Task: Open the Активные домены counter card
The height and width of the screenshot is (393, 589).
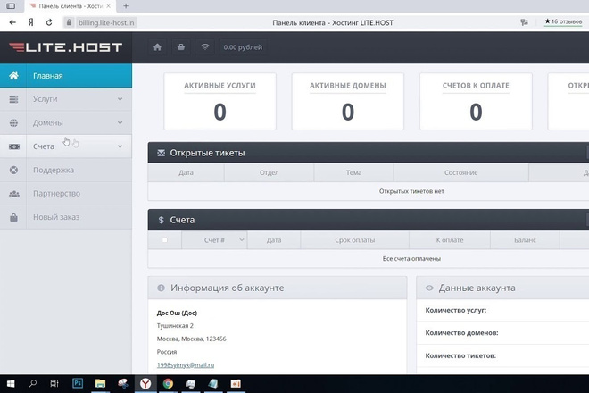Action: pyautogui.click(x=348, y=102)
